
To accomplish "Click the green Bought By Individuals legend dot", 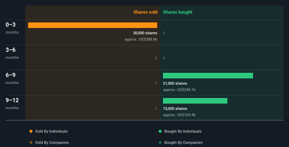I will [160, 131].
